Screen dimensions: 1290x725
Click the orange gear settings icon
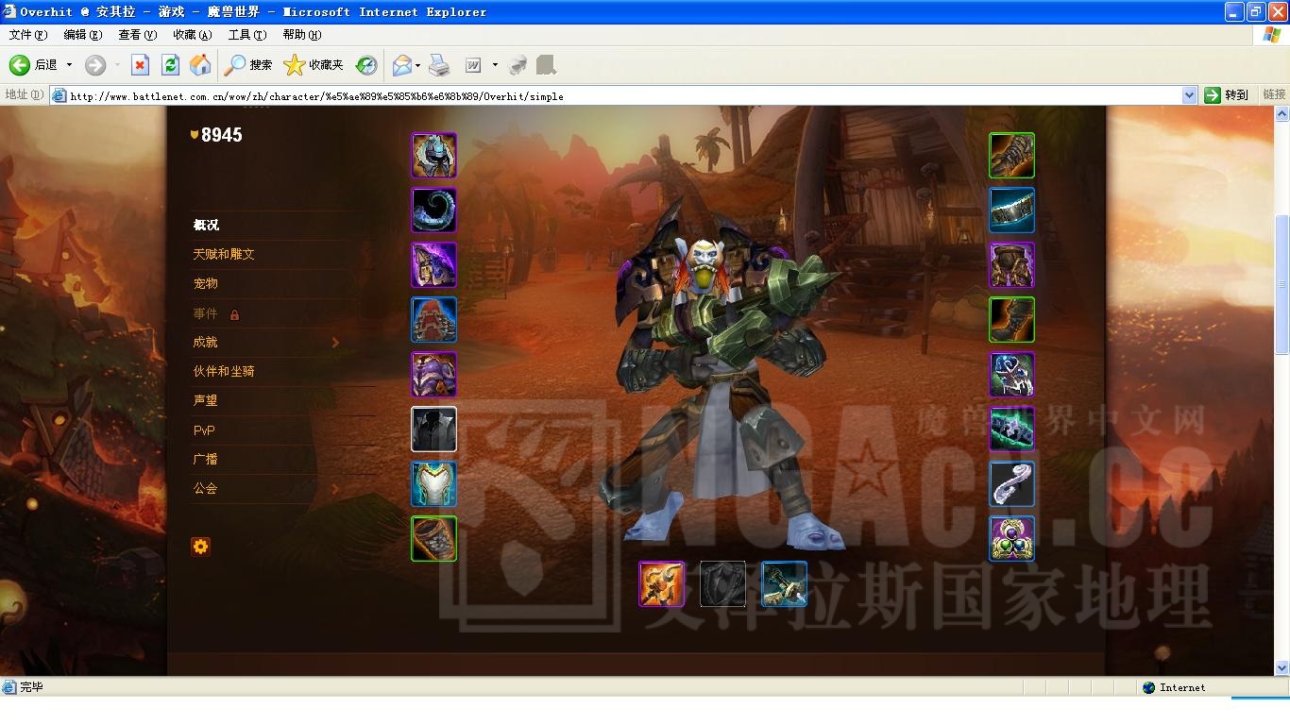(200, 546)
